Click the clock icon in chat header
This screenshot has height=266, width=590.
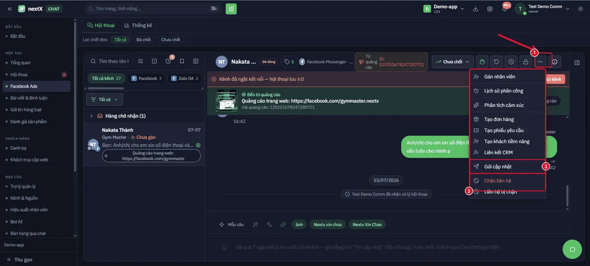point(511,62)
